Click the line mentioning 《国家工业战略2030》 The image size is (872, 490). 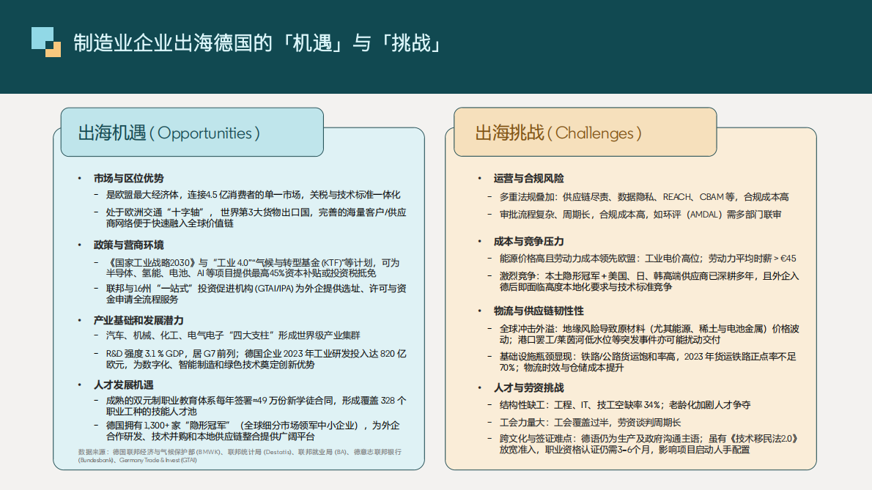pos(253,268)
